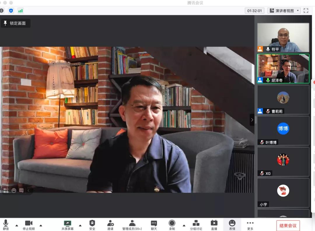Click the Lock Screen (锁定画面) pin button
Image resolution: width=315 pixels, height=231 pixels.
pos(15,23)
